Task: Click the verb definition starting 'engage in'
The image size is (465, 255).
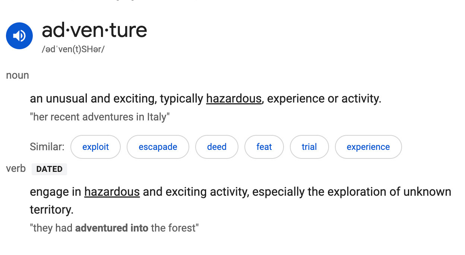Action: pos(57,192)
